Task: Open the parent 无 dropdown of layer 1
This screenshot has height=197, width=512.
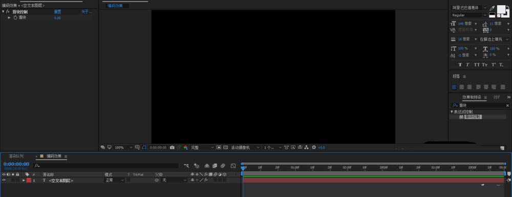Action: coord(175,180)
